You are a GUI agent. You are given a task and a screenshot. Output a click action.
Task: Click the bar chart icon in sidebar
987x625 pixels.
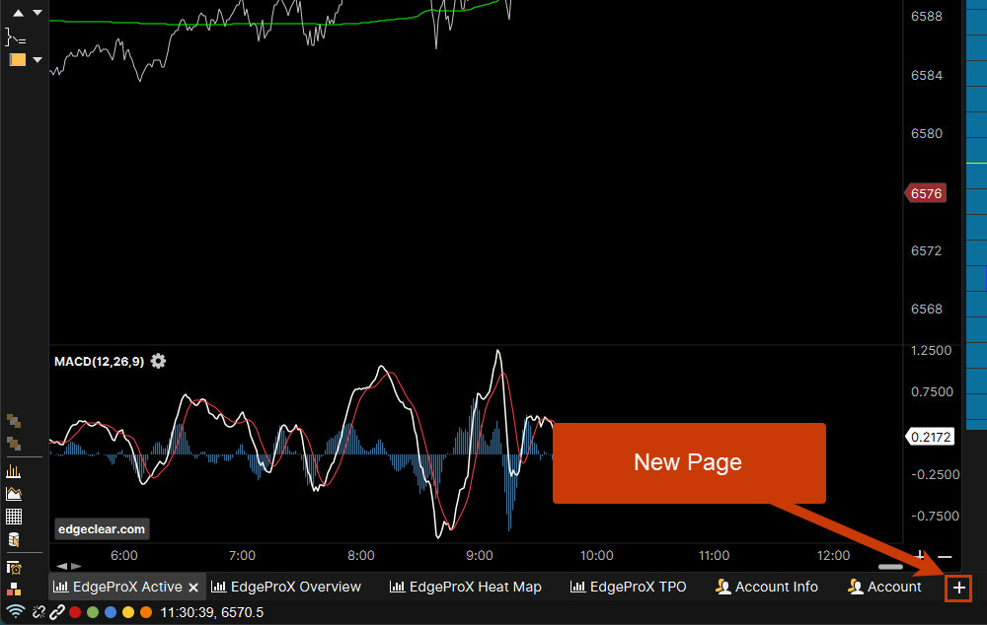[14, 471]
